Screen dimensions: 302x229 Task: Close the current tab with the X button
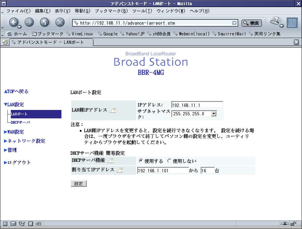pyautogui.click(x=296, y=42)
